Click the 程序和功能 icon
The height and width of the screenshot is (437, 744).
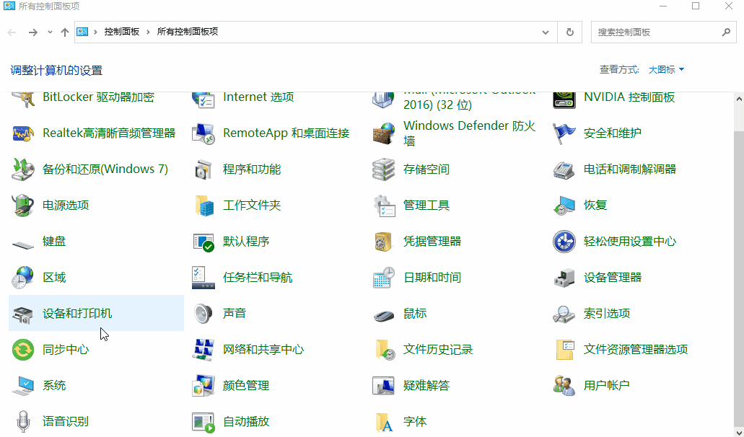pyautogui.click(x=203, y=169)
